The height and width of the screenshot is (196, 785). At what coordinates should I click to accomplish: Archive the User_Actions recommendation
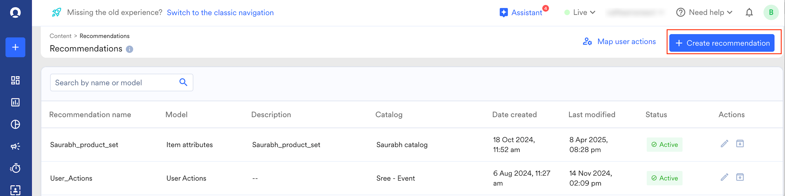[740, 177]
